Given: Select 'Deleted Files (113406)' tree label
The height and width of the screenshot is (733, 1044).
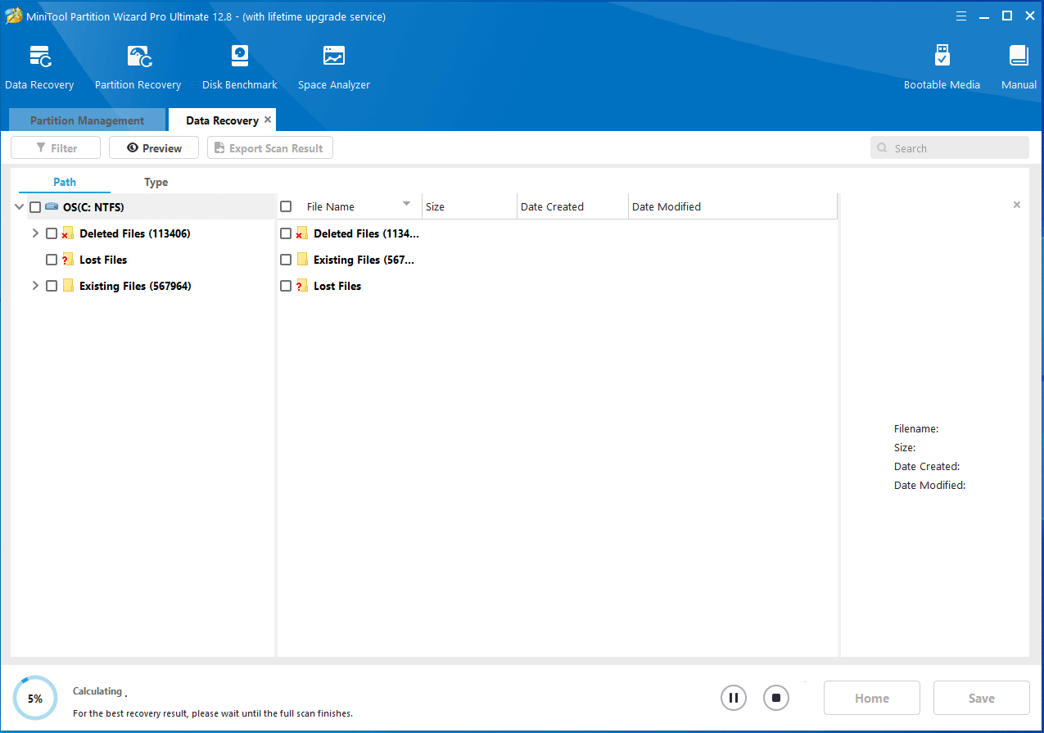Looking at the screenshot, I should pos(135,233).
